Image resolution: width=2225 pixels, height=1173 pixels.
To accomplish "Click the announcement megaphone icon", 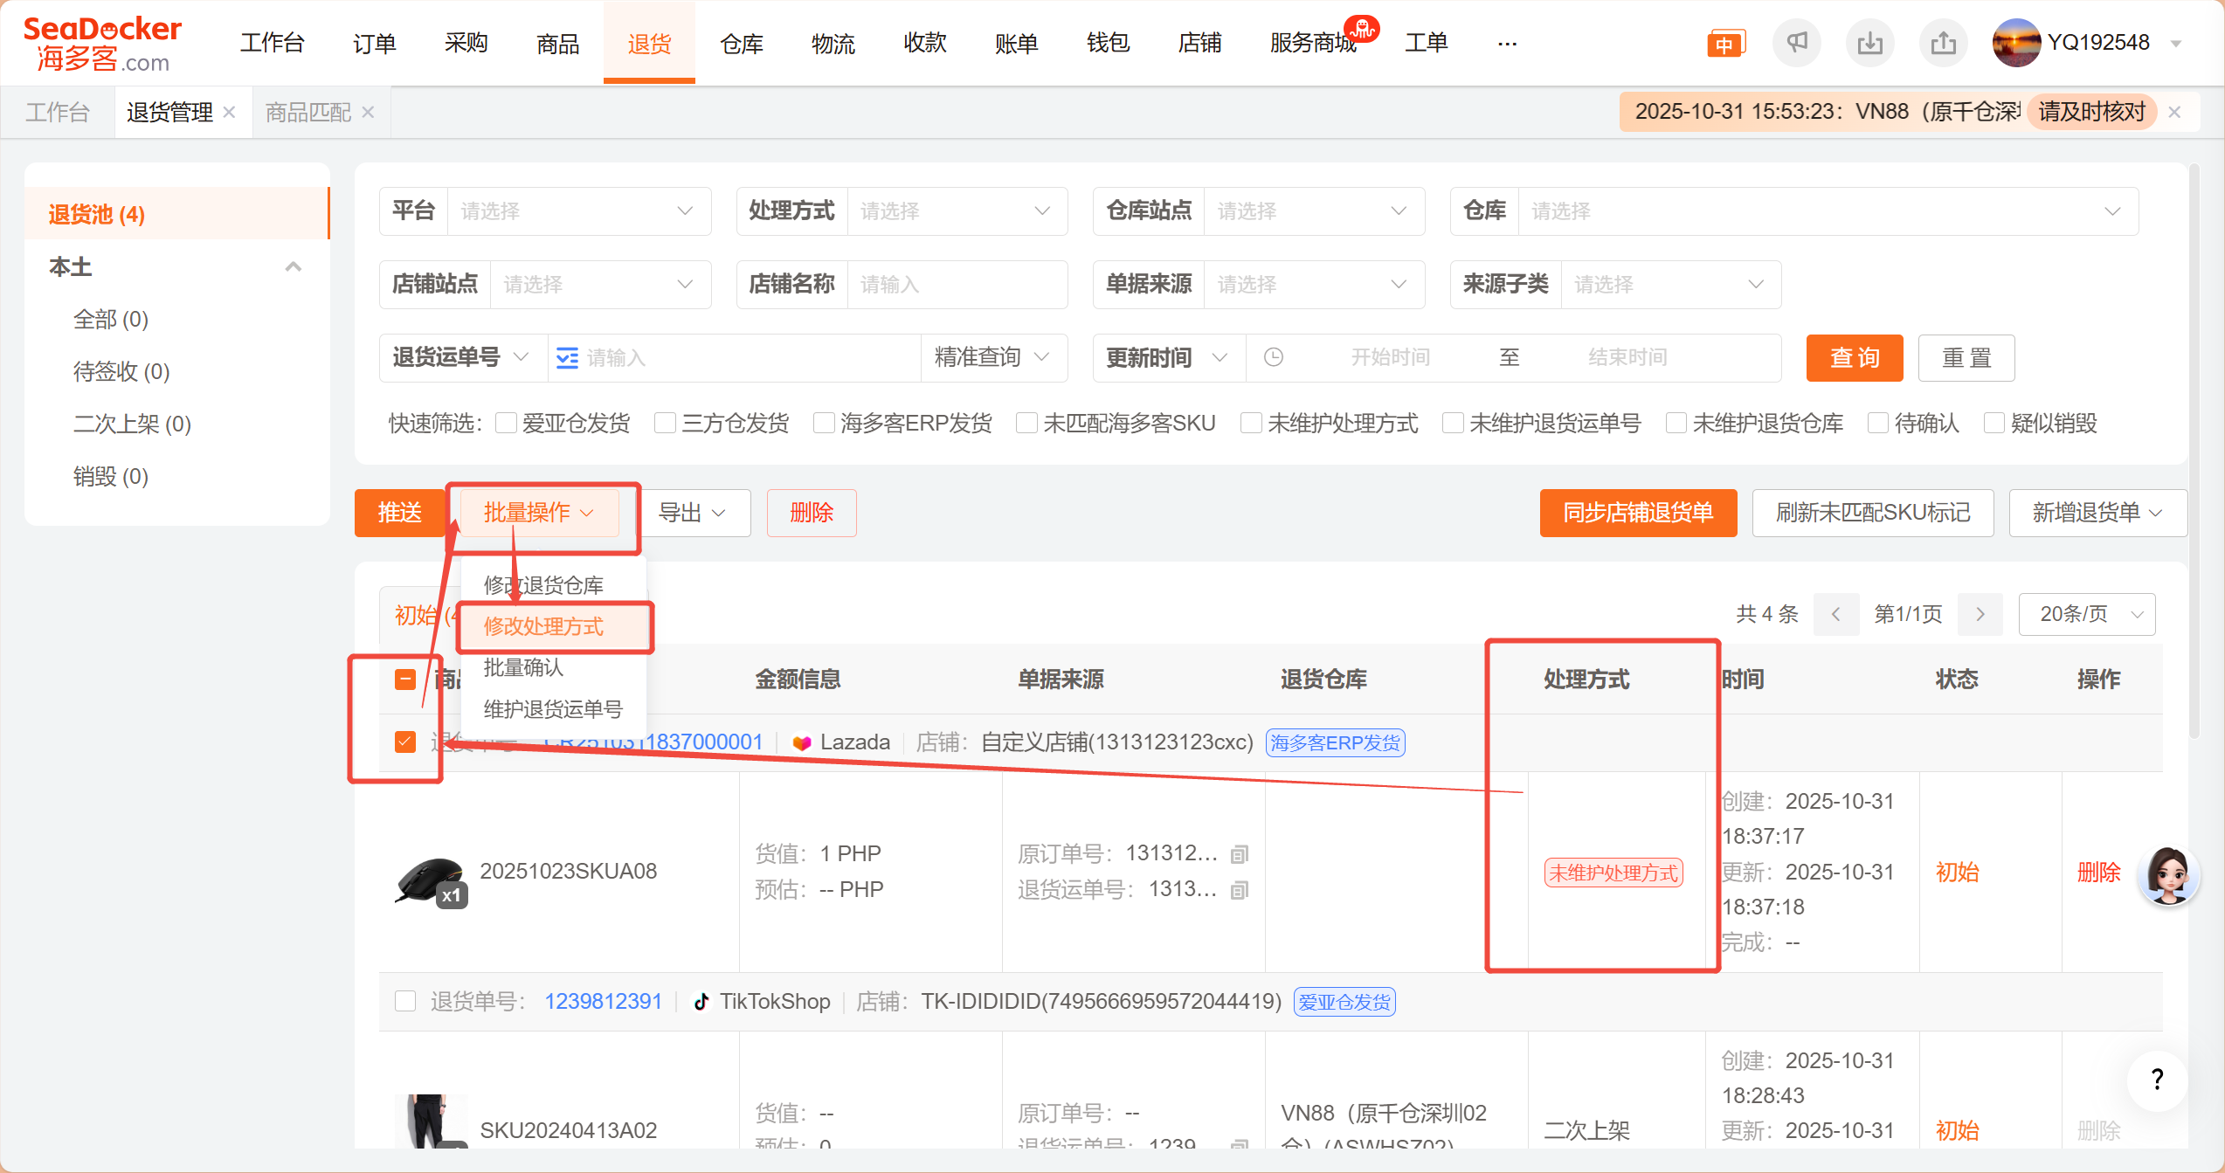I will point(1796,43).
